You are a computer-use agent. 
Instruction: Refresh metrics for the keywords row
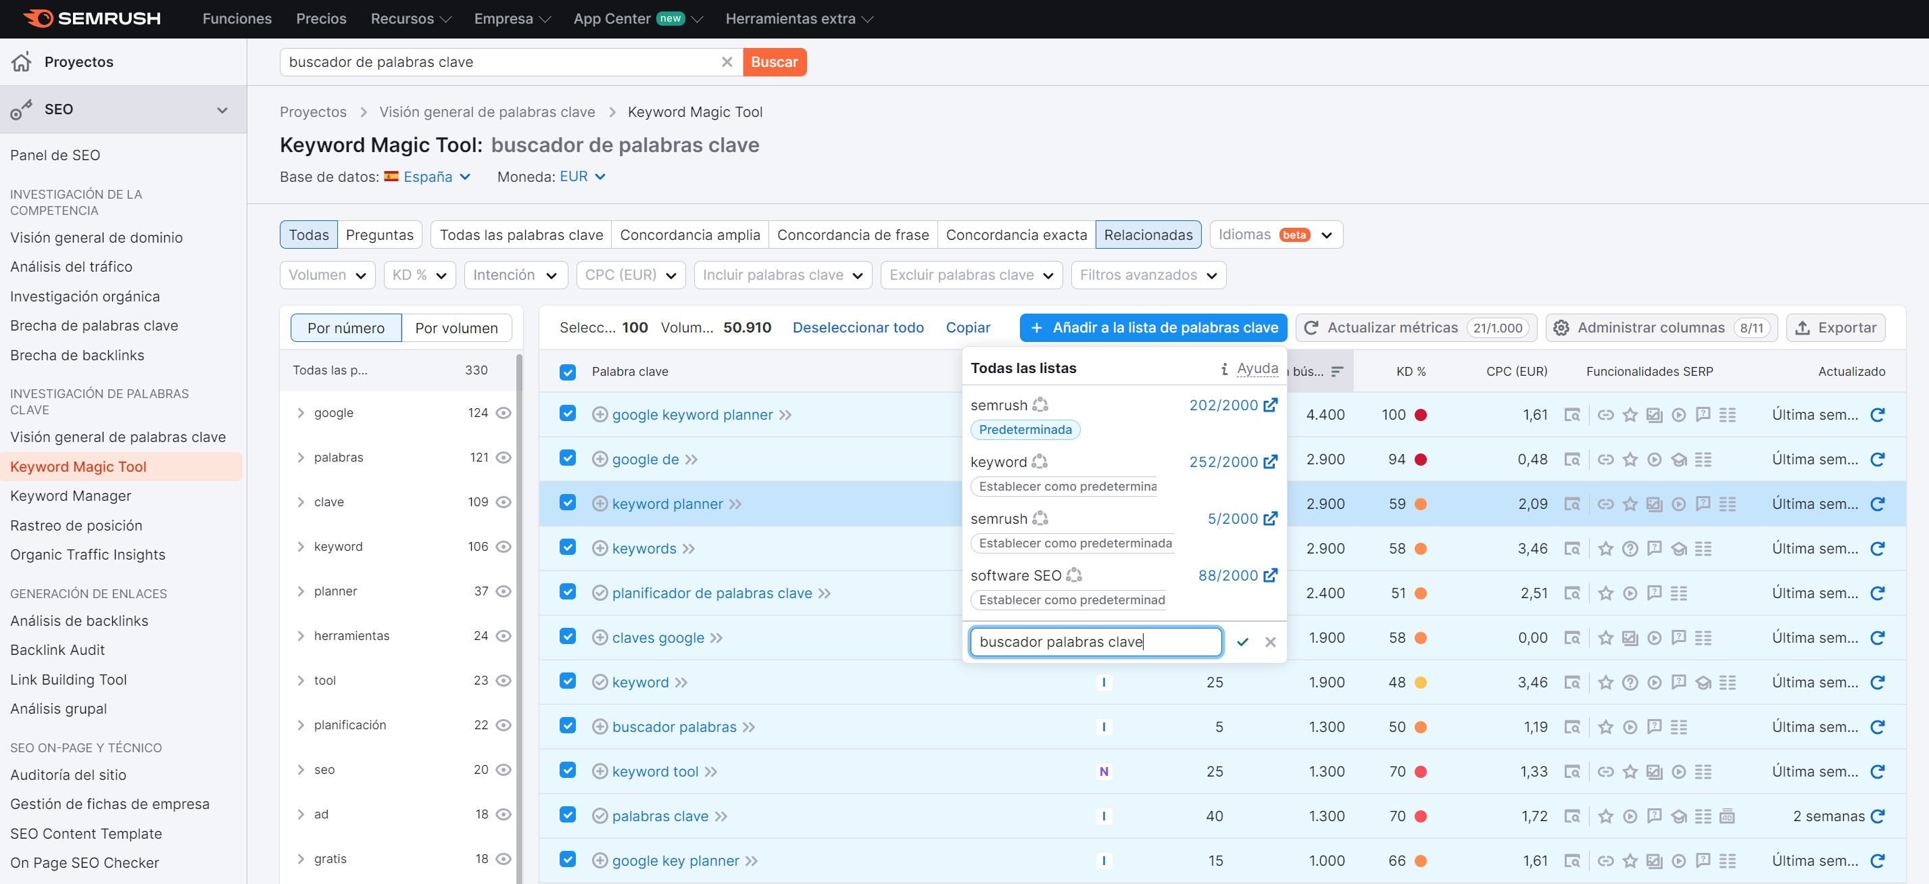pos(1880,548)
